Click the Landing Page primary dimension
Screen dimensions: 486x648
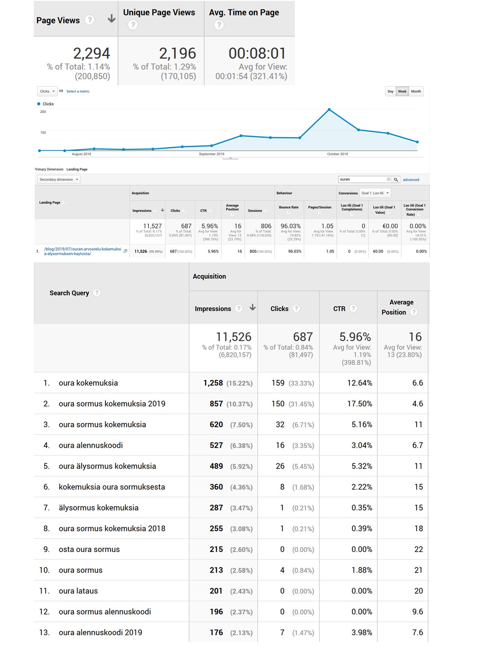77,169
